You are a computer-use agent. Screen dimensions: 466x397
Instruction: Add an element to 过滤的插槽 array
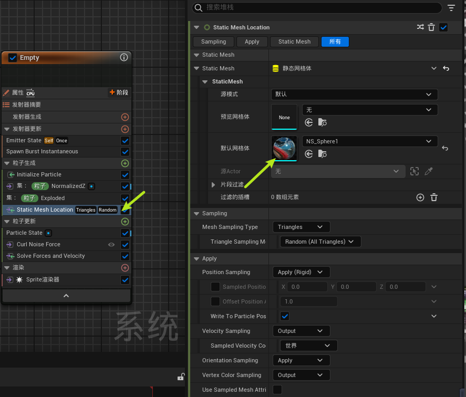click(420, 197)
